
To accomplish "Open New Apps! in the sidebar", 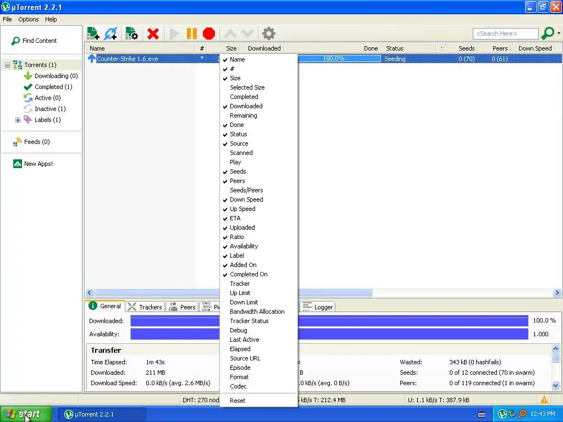I will pos(38,164).
